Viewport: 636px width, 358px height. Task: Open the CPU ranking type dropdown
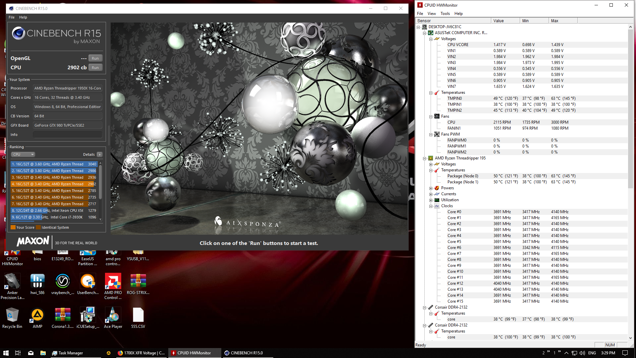pos(23,154)
